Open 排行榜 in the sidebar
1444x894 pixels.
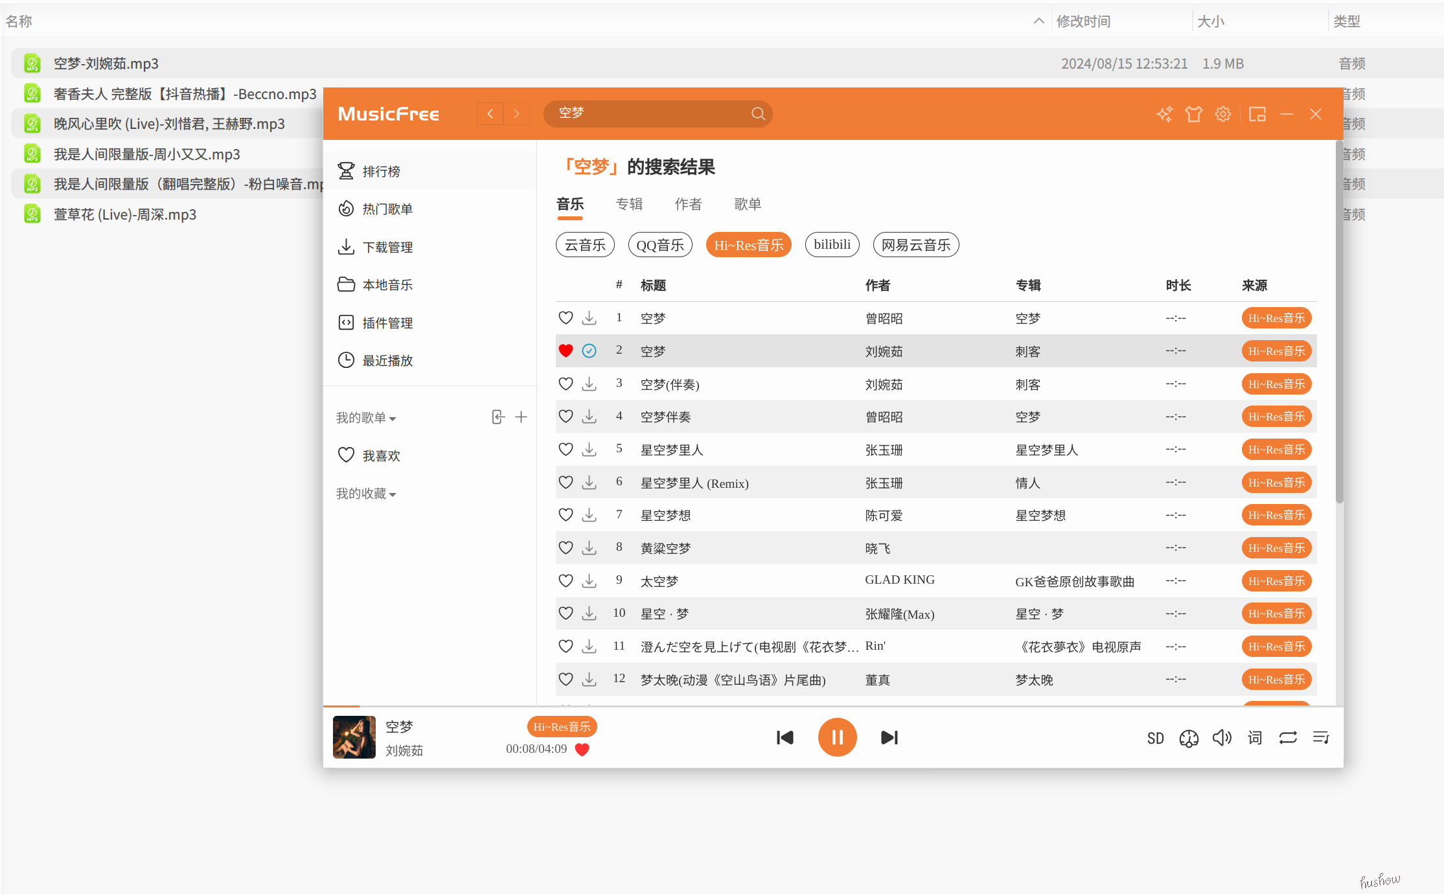coord(430,171)
